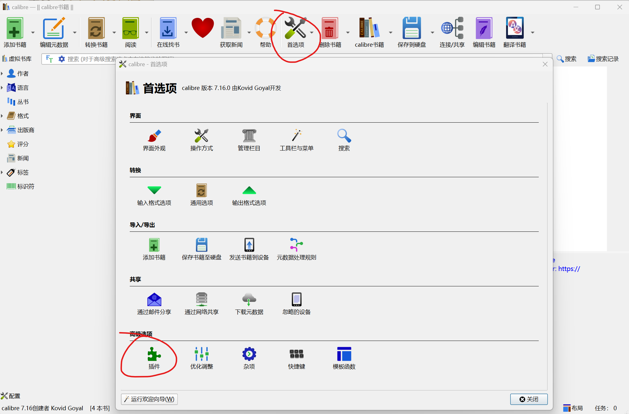Screen dimensions: 629x414
Task: Open 添加书籍 import settings in the dialog
Action: (154, 249)
